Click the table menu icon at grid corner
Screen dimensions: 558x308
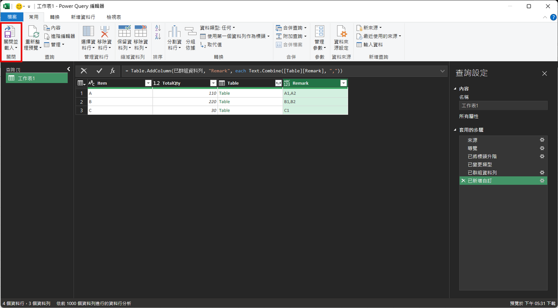[81, 83]
